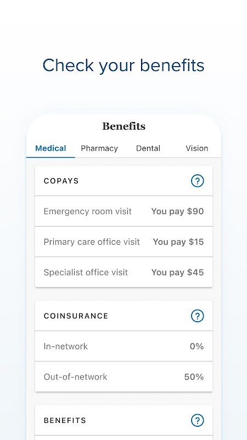This screenshot has height=440, width=247.
Task: Click the BENEFITS section header
Action: 65,420
